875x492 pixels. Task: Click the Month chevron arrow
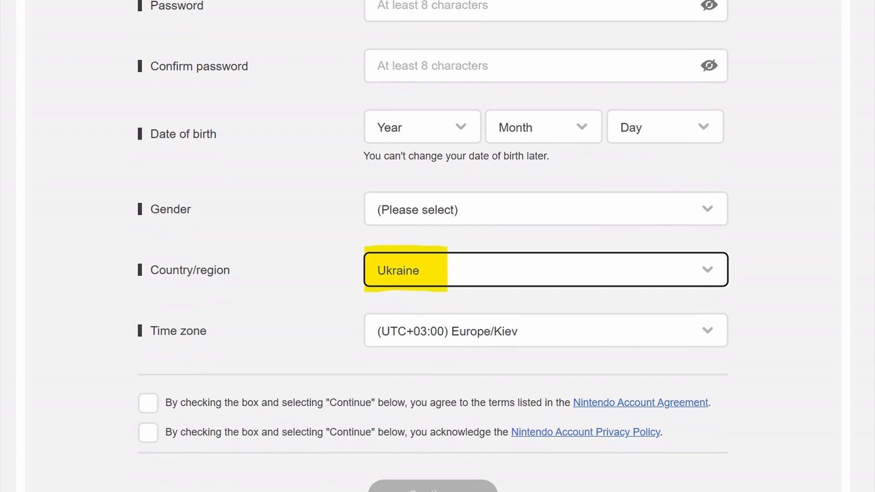click(582, 127)
